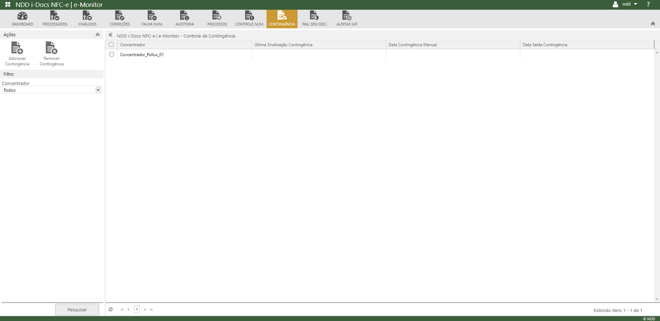Open Controle Num. monitoring
This screenshot has height=321, width=660.
coord(249,17)
